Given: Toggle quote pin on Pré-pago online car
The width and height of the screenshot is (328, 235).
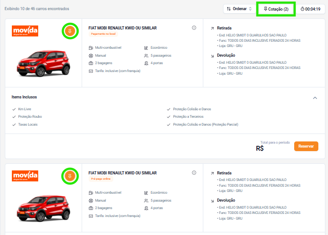Looking at the screenshot, I should tap(70, 176).
